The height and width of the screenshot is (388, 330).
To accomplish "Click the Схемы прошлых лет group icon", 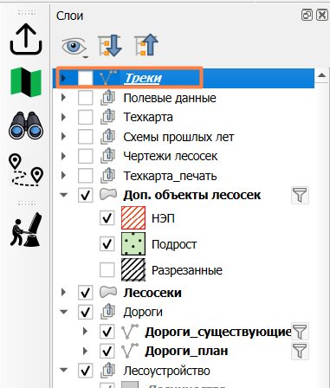I will pyautogui.click(x=107, y=137).
